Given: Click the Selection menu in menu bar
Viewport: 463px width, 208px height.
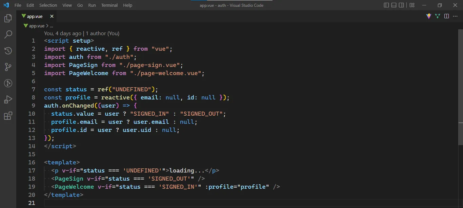Looking at the screenshot, I should [x=48, y=5].
